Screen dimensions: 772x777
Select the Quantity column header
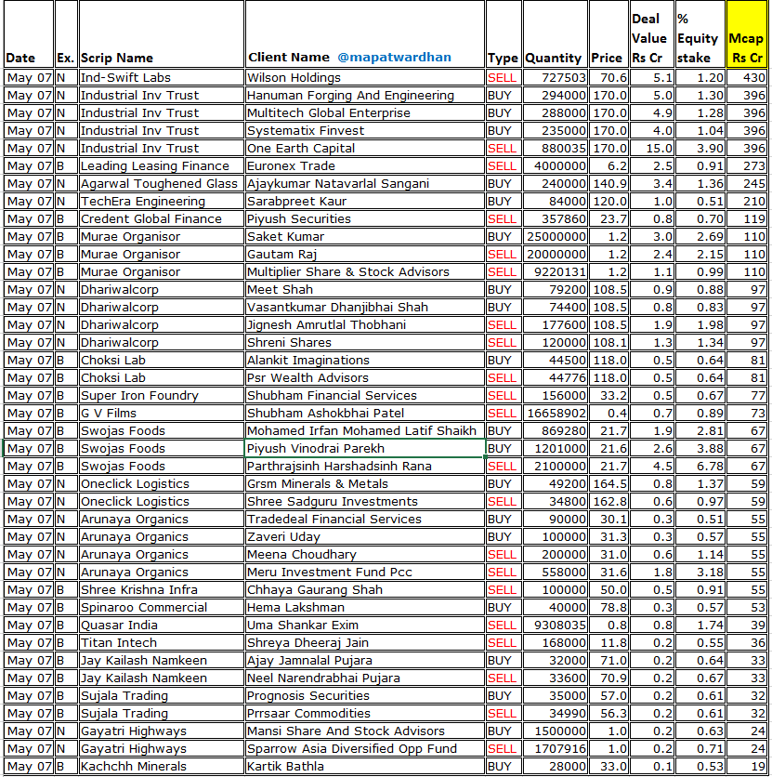553,57
